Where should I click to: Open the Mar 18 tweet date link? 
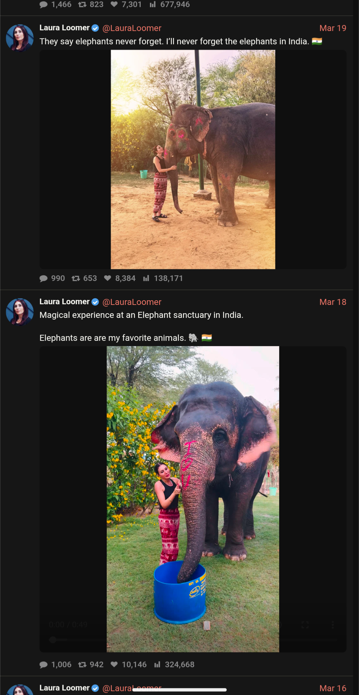click(332, 302)
